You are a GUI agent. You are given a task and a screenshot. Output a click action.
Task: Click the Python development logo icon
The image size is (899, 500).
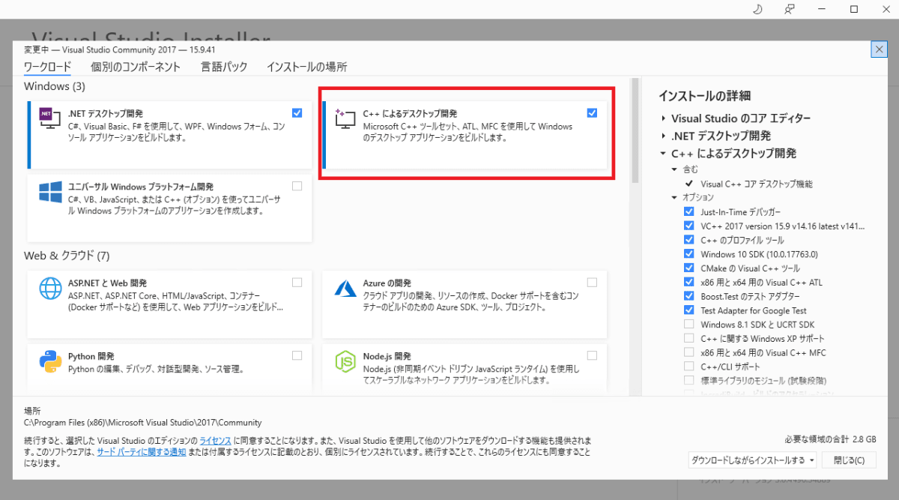pos(50,362)
